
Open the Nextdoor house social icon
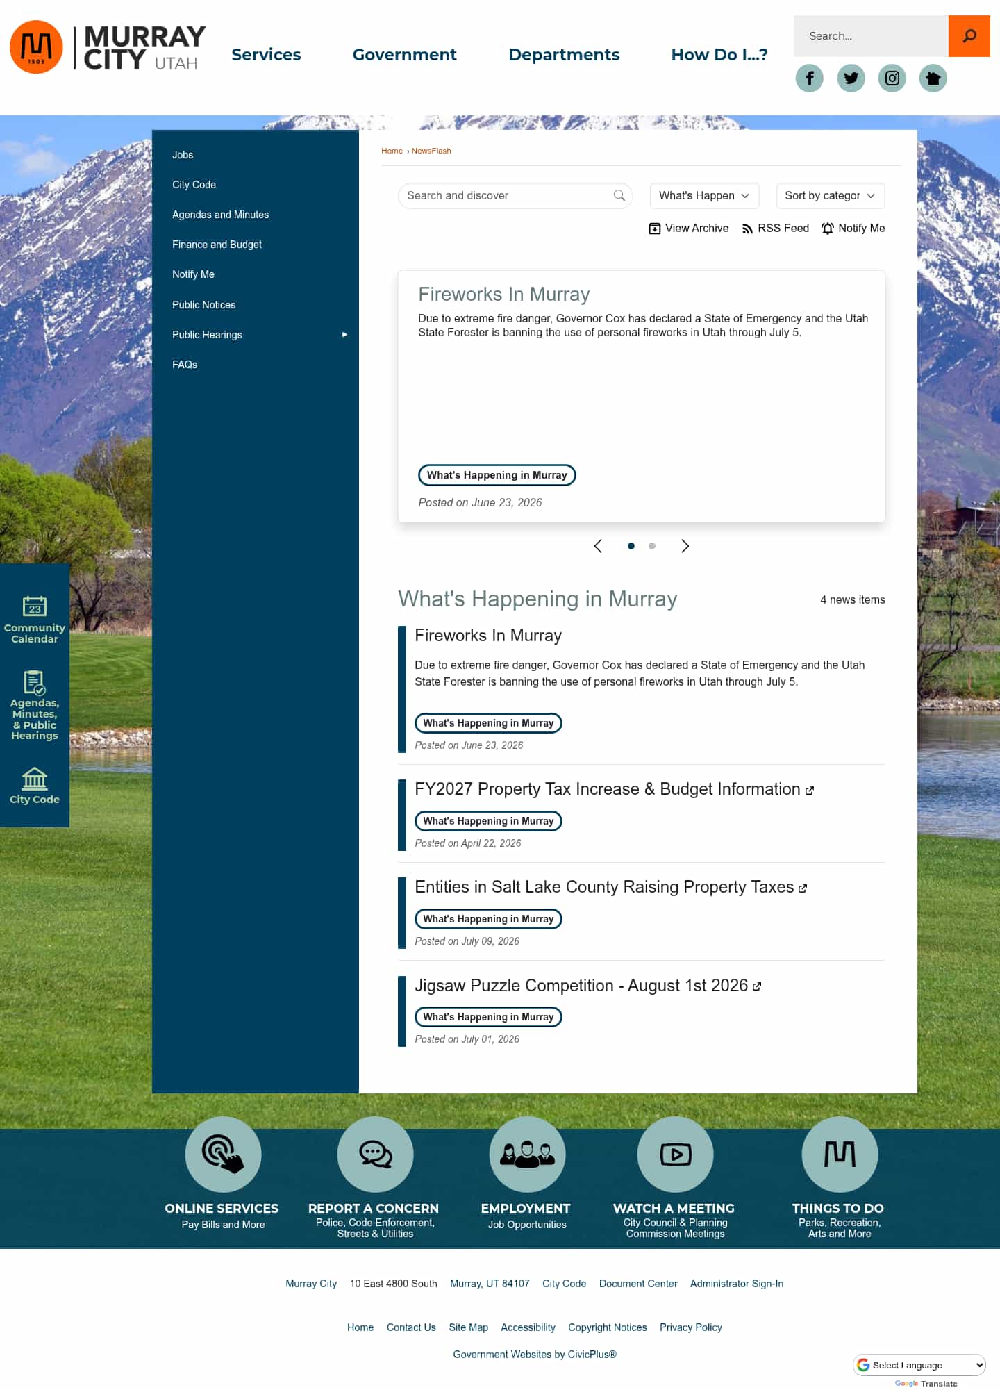tap(933, 78)
